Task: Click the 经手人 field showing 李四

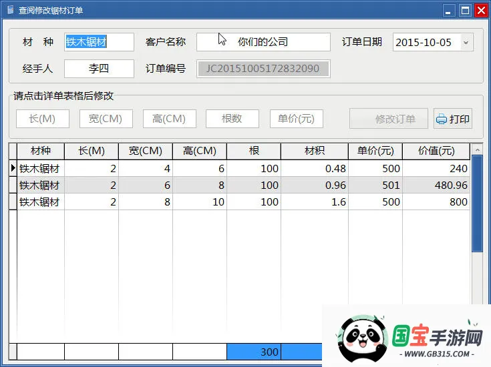Action: (x=99, y=69)
